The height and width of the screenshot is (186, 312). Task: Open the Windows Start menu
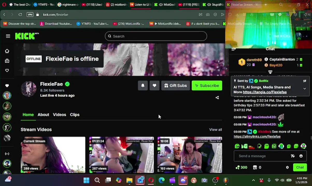86,180
